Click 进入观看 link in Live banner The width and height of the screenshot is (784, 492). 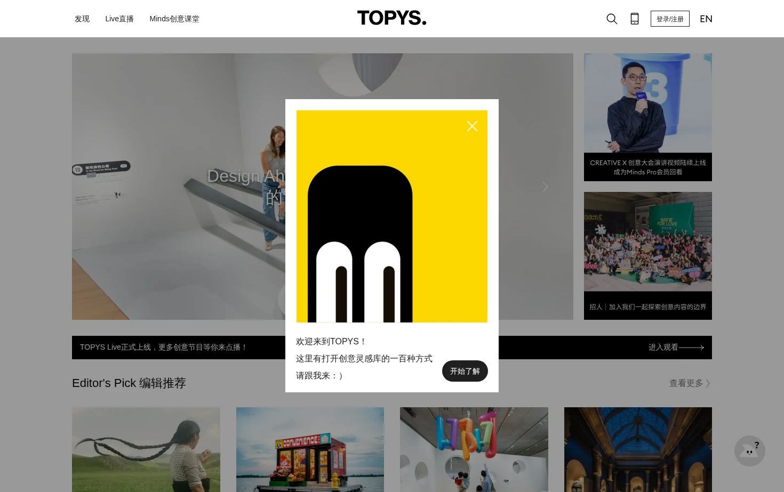click(676, 348)
